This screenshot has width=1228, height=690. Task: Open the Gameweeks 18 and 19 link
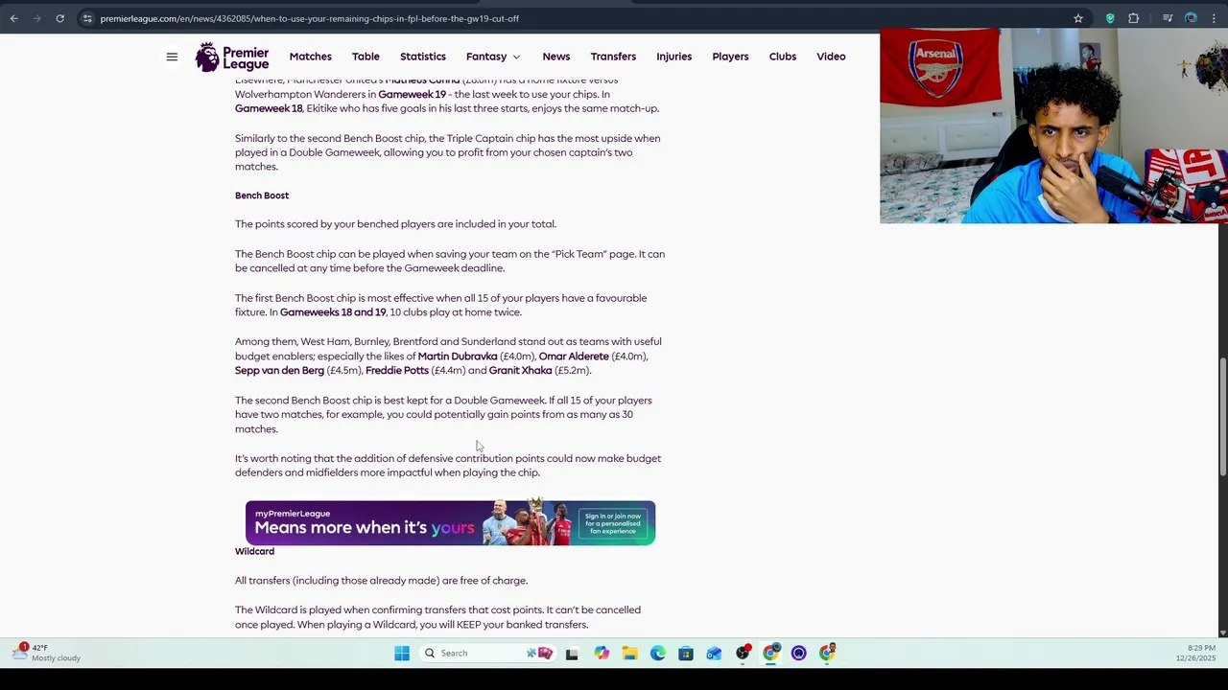point(333,312)
